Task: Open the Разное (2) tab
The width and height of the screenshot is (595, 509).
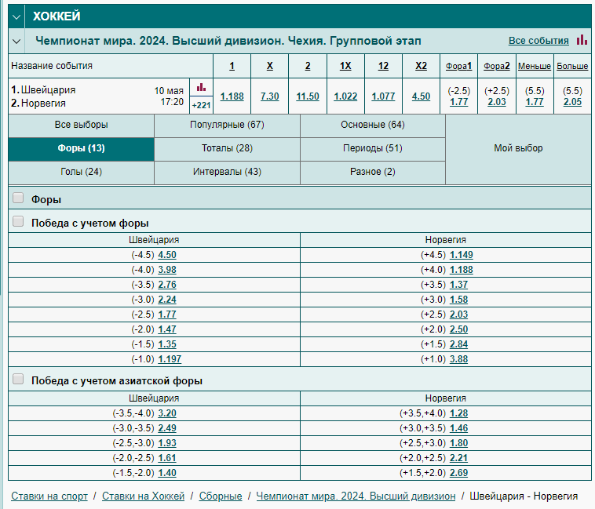Action: tap(373, 172)
